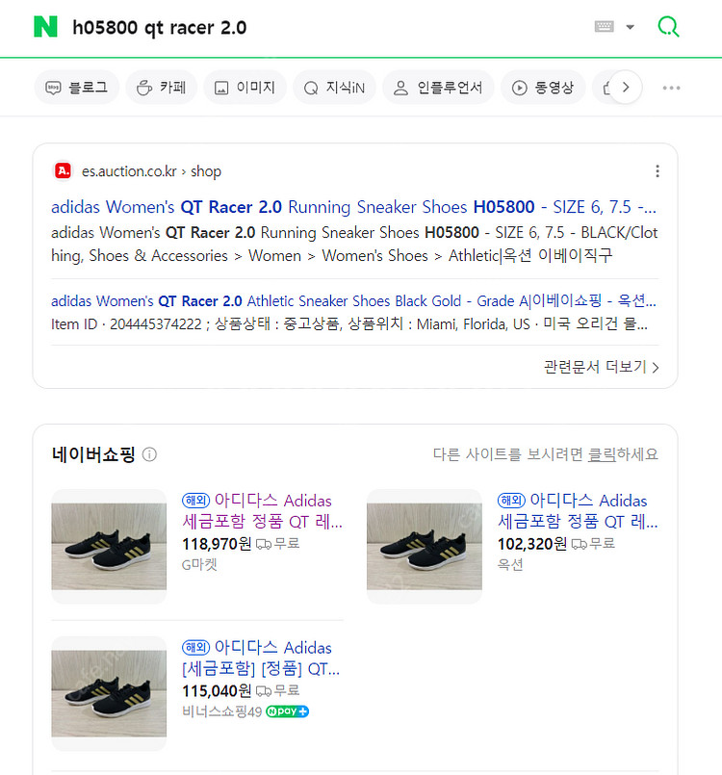Click the delivery truck icon beside 118,970원
The image size is (722, 775).
click(x=264, y=544)
